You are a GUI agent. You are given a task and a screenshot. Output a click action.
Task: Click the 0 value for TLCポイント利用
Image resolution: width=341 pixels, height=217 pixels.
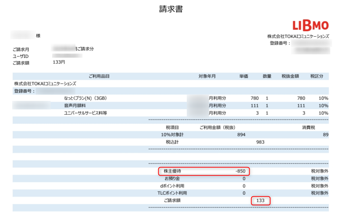point(244,193)
